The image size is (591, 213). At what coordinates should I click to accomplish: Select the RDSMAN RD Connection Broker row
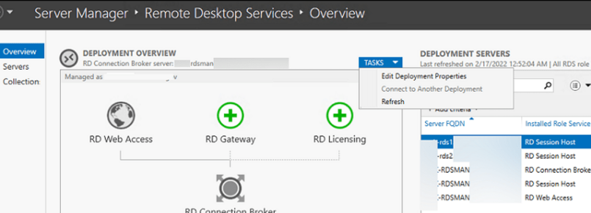506,170
